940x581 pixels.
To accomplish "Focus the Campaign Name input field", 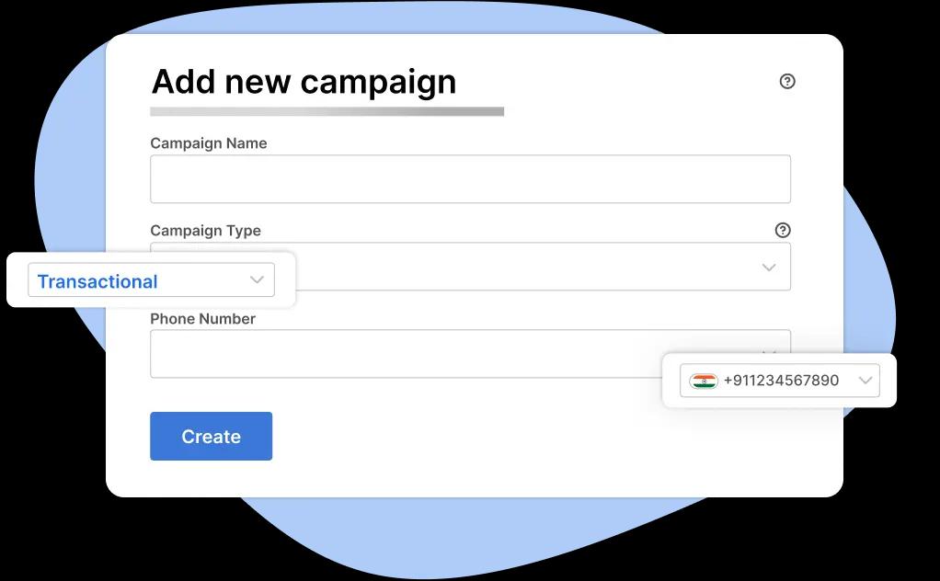I will 470,179.
